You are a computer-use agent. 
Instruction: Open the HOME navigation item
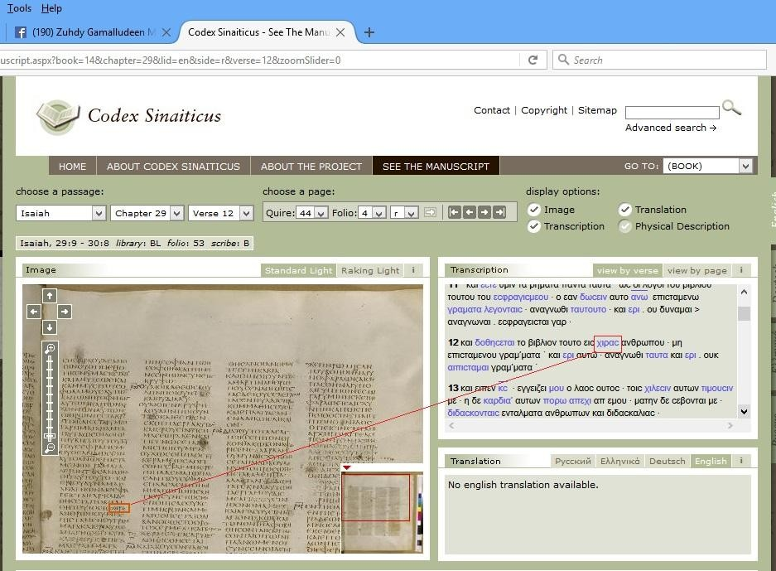(x=72, y=167)
